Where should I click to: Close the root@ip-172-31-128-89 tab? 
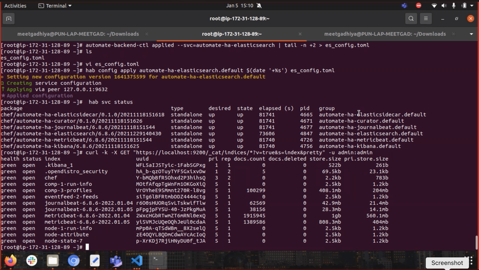(x=300, y=34)
